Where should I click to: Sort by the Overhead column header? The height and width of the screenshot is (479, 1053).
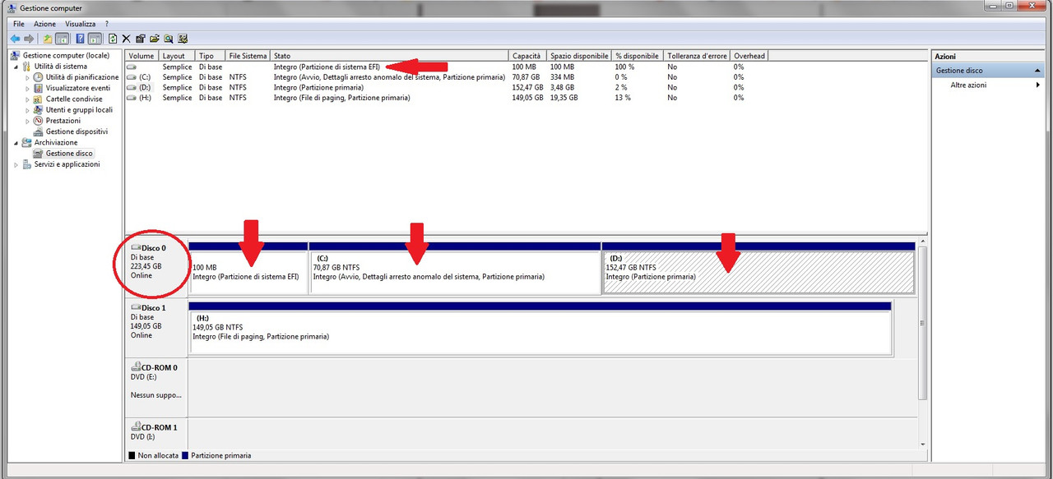click(x=749, y=56)
